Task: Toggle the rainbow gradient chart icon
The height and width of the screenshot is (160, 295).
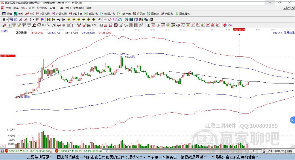Action: 43,20
